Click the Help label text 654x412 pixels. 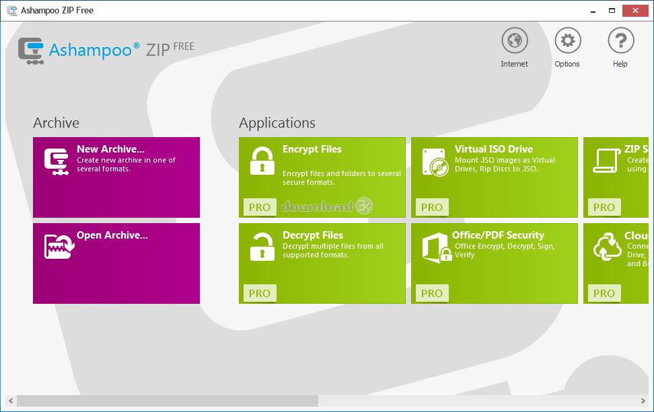coord(620,64)
